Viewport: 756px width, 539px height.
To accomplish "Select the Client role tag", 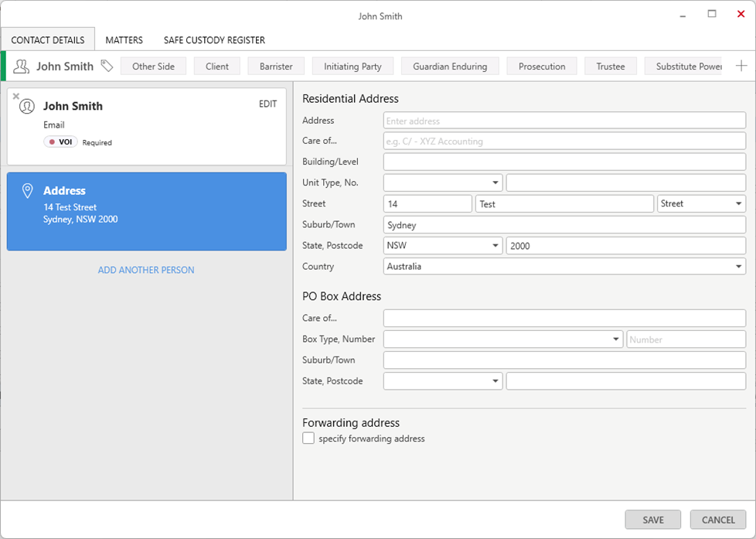I will point(217,66).
